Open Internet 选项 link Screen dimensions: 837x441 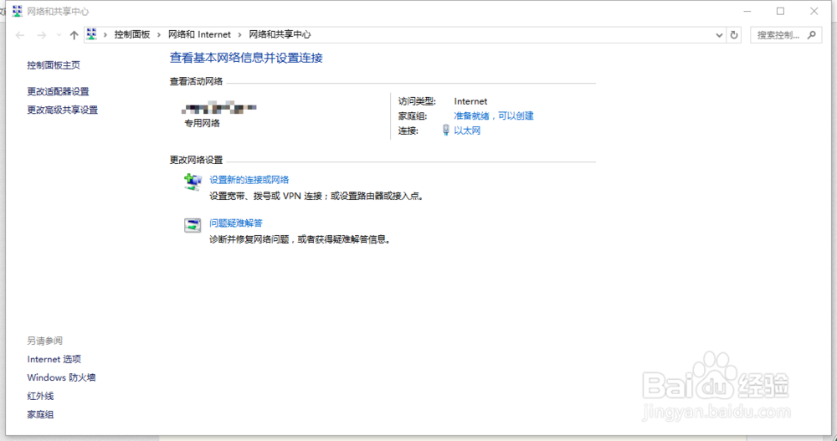[54, 359]
